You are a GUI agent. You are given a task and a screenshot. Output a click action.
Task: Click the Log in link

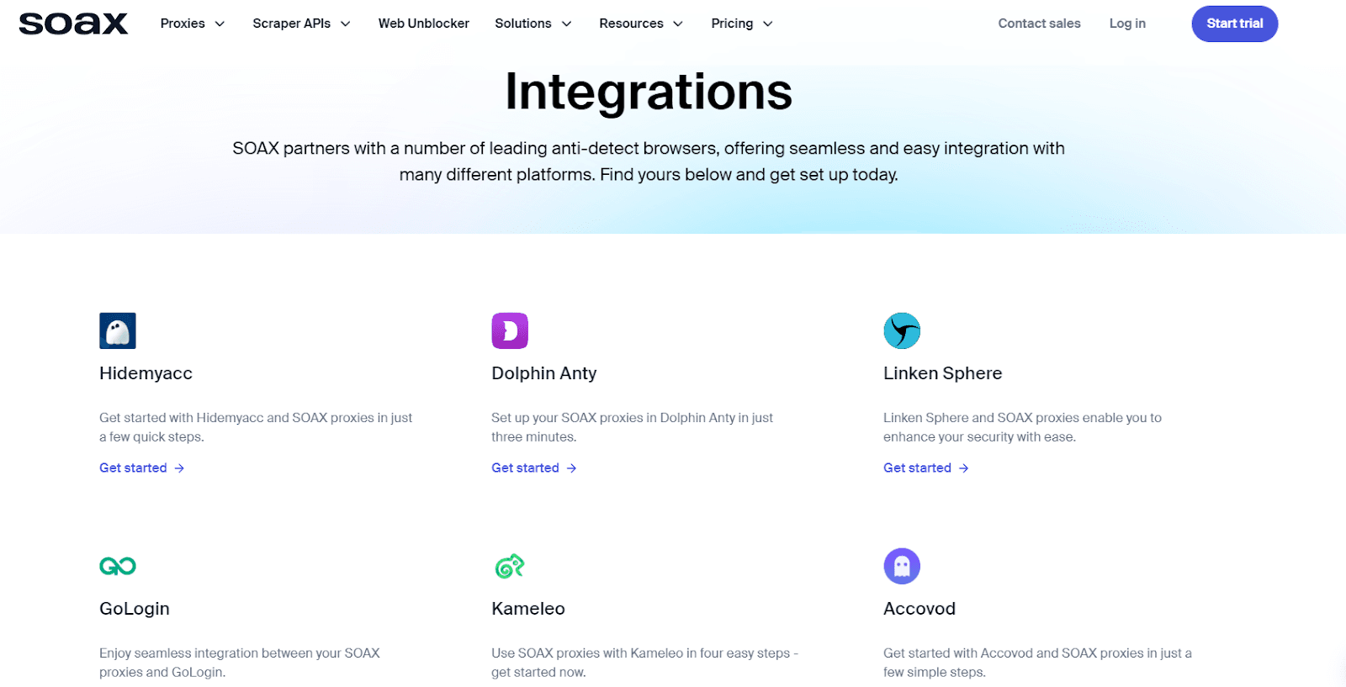click(x=1127, y=24)
